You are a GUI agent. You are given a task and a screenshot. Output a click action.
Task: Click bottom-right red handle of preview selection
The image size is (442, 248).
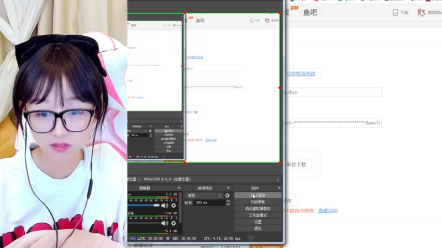pos(280,163)
